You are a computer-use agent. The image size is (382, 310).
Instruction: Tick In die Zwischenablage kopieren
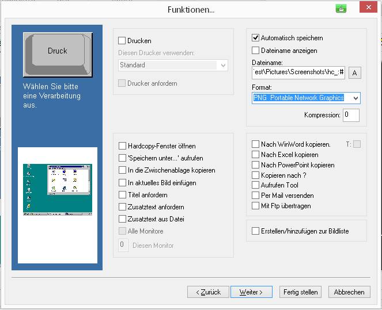click(x=122, y=170)
